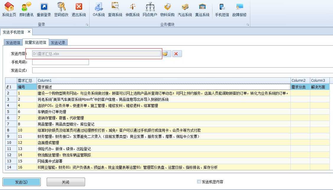Select the 需求分类 cell
Image resolution: width=333 pixels, height=190 pixels.
pos(300,87)
